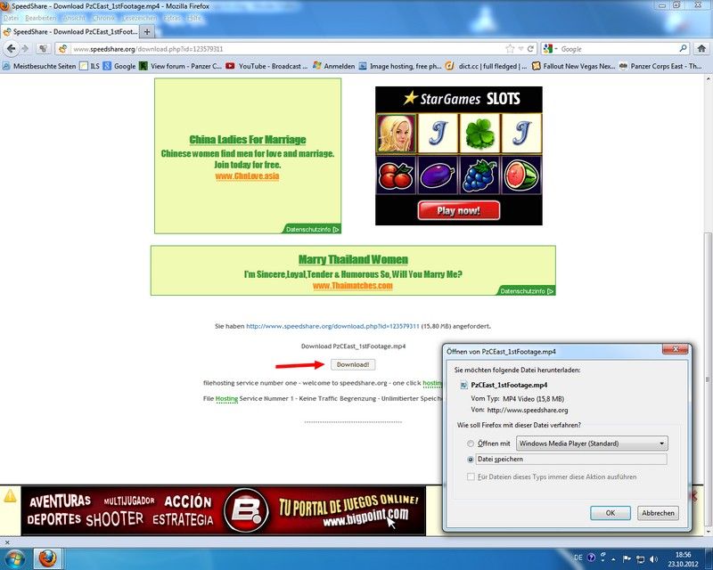
Task: Close the add-on bar with the X
Action: (x=7, y=542)
